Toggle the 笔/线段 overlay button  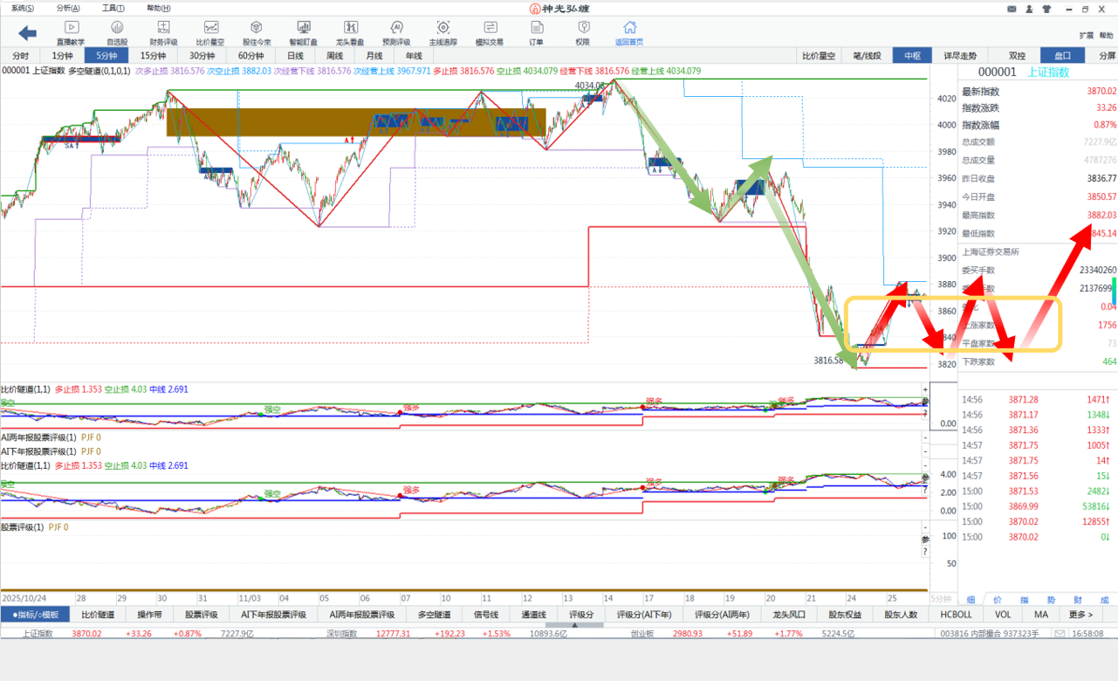867,56
